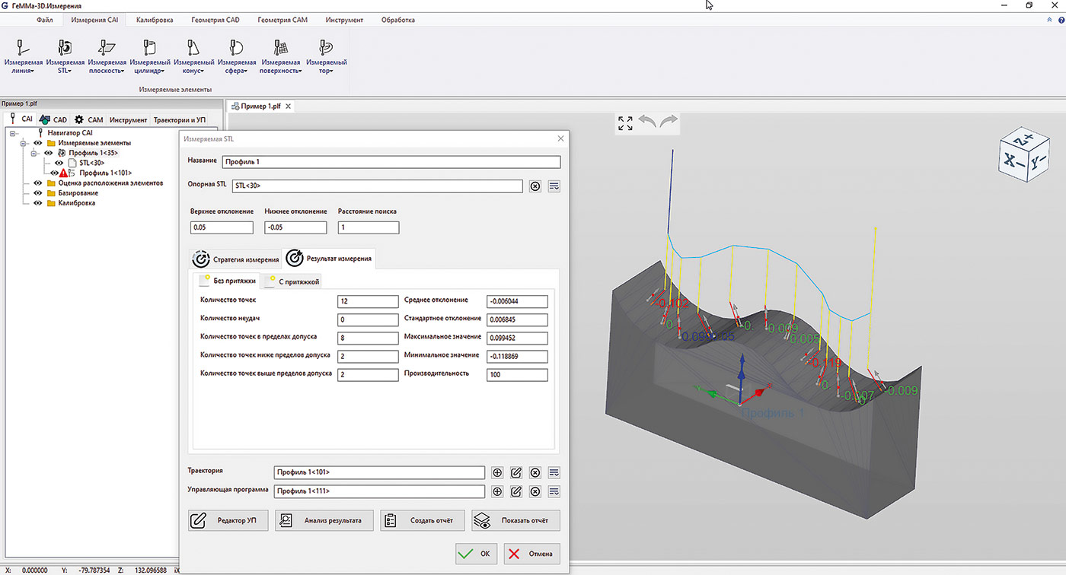The width and height of the screenshot is (1066, 575).
Task: Toggle visibility of Базирование folder
Action: click(37, 193)
